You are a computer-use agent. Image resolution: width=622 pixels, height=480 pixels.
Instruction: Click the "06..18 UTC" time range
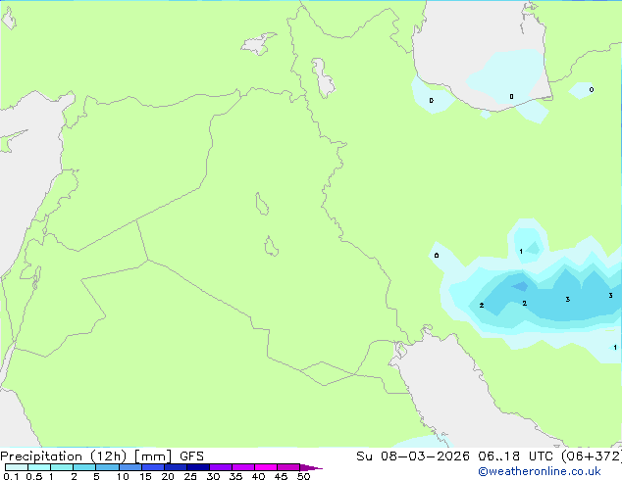coord(514,456)
